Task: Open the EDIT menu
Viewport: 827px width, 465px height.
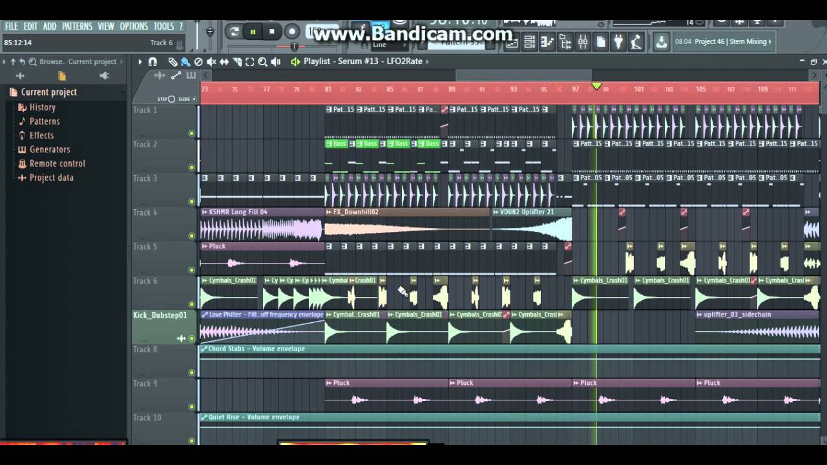Action: click(x=31, y=26)
